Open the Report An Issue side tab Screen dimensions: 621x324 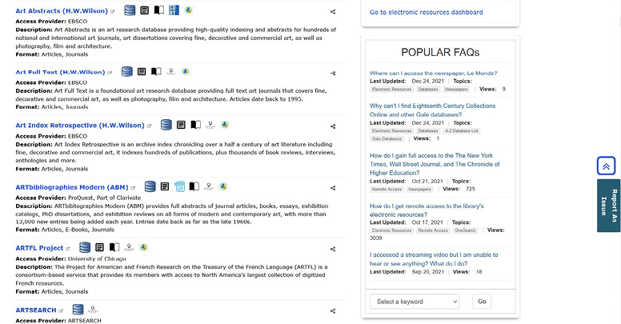point(608,206)
